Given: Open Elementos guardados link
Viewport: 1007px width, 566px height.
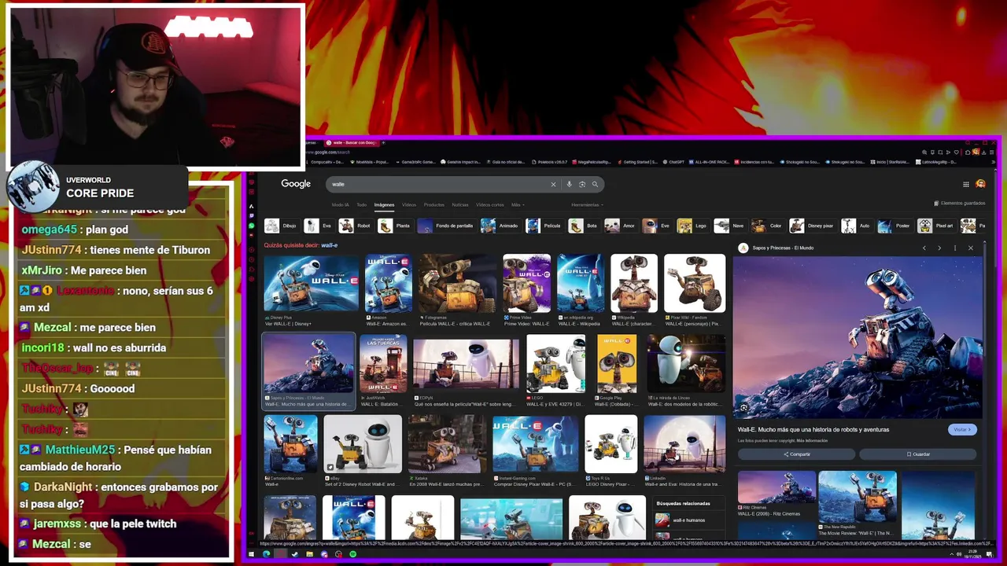Looking at the screenshot, I should pyautogui.click(x=960, y=204).
